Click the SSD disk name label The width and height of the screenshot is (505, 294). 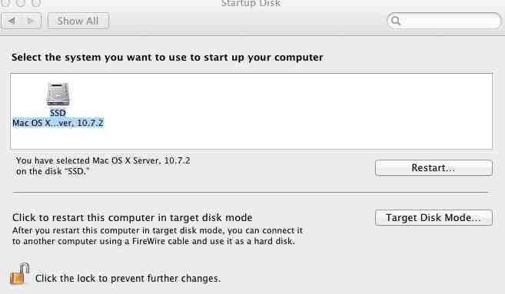58,113
